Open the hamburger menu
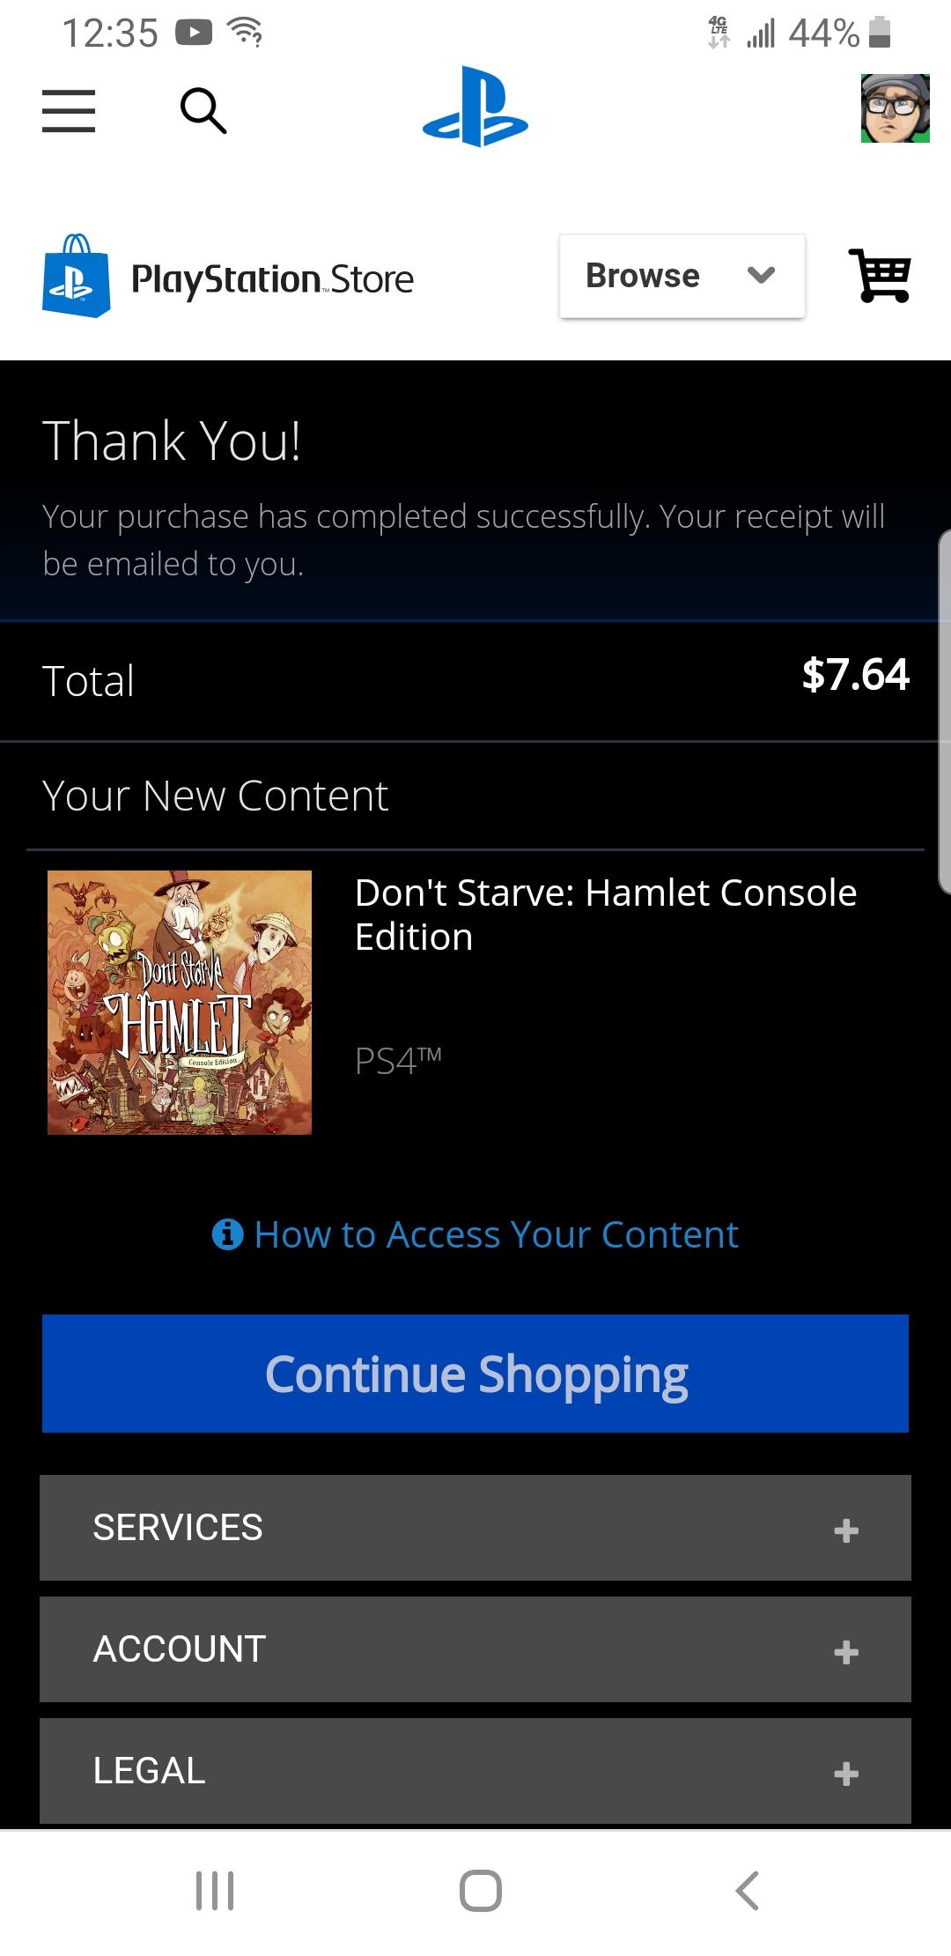 coord(69,111)
